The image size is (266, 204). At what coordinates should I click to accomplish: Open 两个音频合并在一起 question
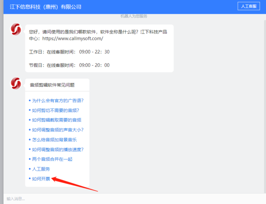[x=52, y=159]
